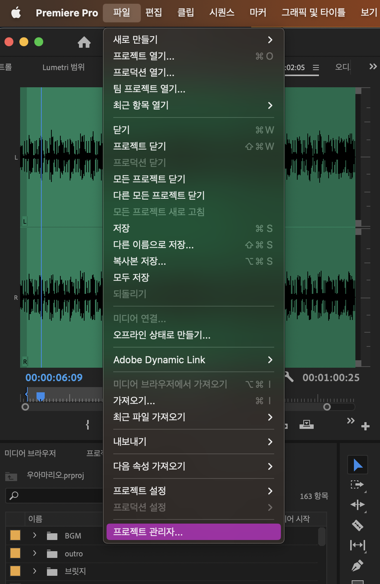Open the source panel hamburger menu
This screenshot has width=380, height=584.
[x=316, y=67]
